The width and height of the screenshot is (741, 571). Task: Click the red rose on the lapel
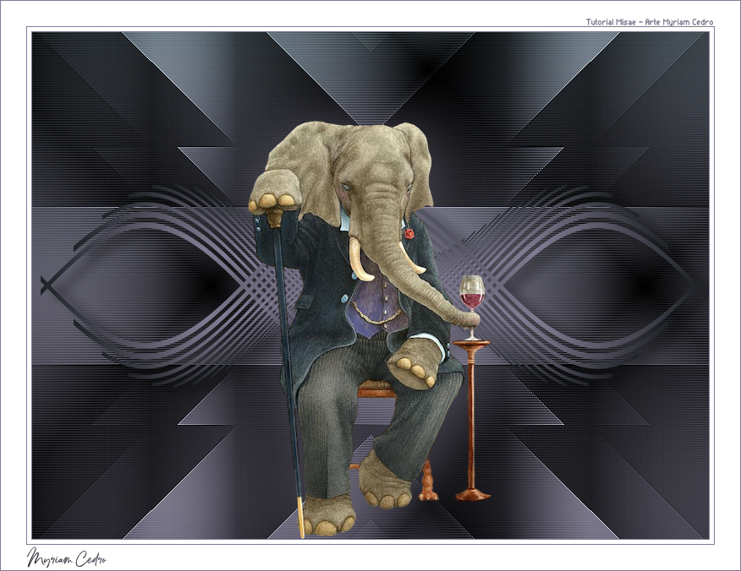point(409,233)
